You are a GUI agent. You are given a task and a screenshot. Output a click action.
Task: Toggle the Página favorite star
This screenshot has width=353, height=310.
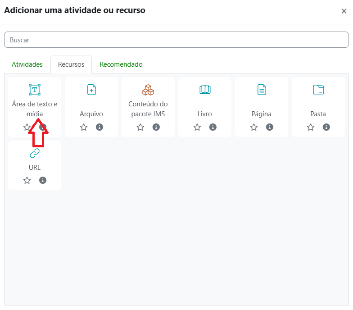tap(254, 128)
